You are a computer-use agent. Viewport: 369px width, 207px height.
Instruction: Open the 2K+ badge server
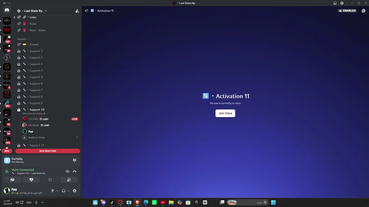pos(7,103)
